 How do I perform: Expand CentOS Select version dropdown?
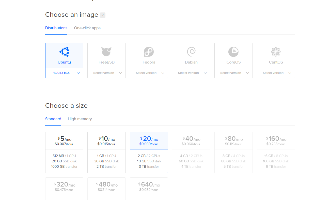276,73
